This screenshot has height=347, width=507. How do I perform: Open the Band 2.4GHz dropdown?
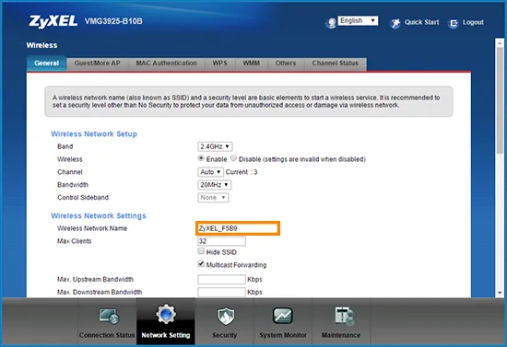point(215,146)
